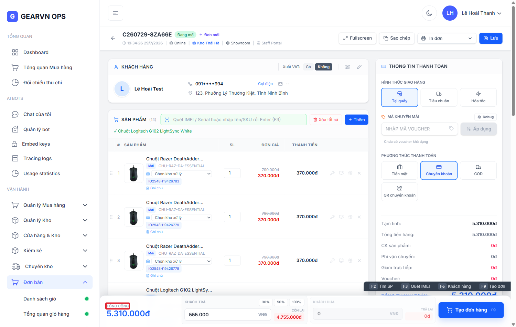The width and height of the screenshot is (516, 327).
Task: Toggle dark mode moon icon
Action: (x=429, y=13)
